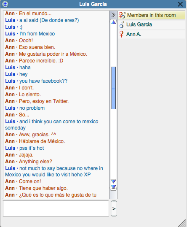Click message "a ai said (De donde eres?)"
The height and width of the screenshot is (227, 187).
tap(49, 20)
